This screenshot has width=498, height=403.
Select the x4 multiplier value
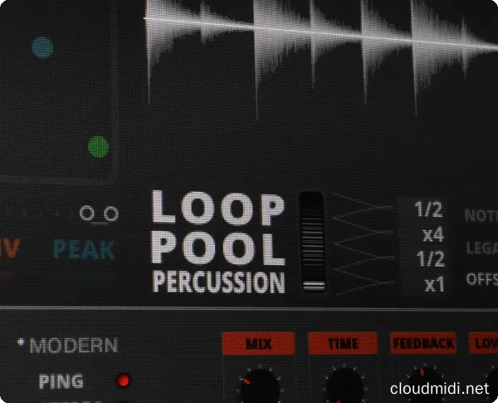tap(433, 235)
